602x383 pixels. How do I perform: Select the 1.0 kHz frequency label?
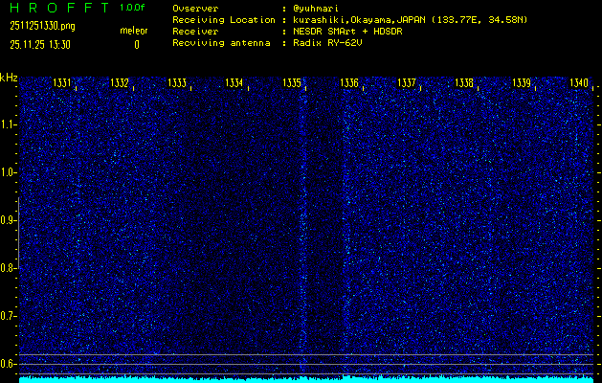(x=9, y=172)
